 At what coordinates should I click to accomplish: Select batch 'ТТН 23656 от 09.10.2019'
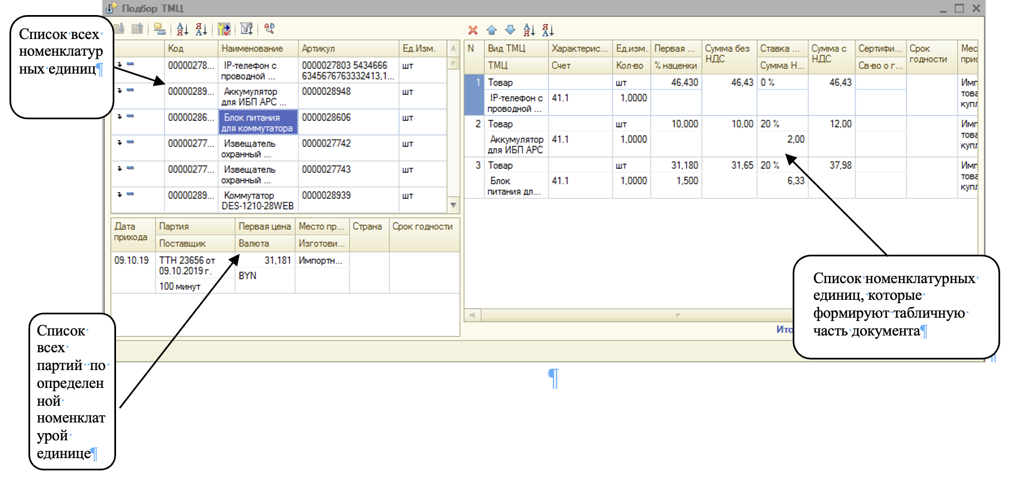(x=187, y=265)
